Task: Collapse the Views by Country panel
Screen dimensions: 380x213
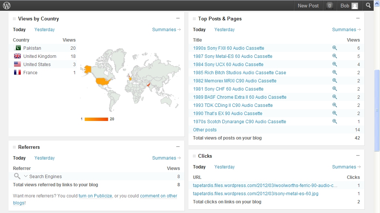Action: point(178,18)
